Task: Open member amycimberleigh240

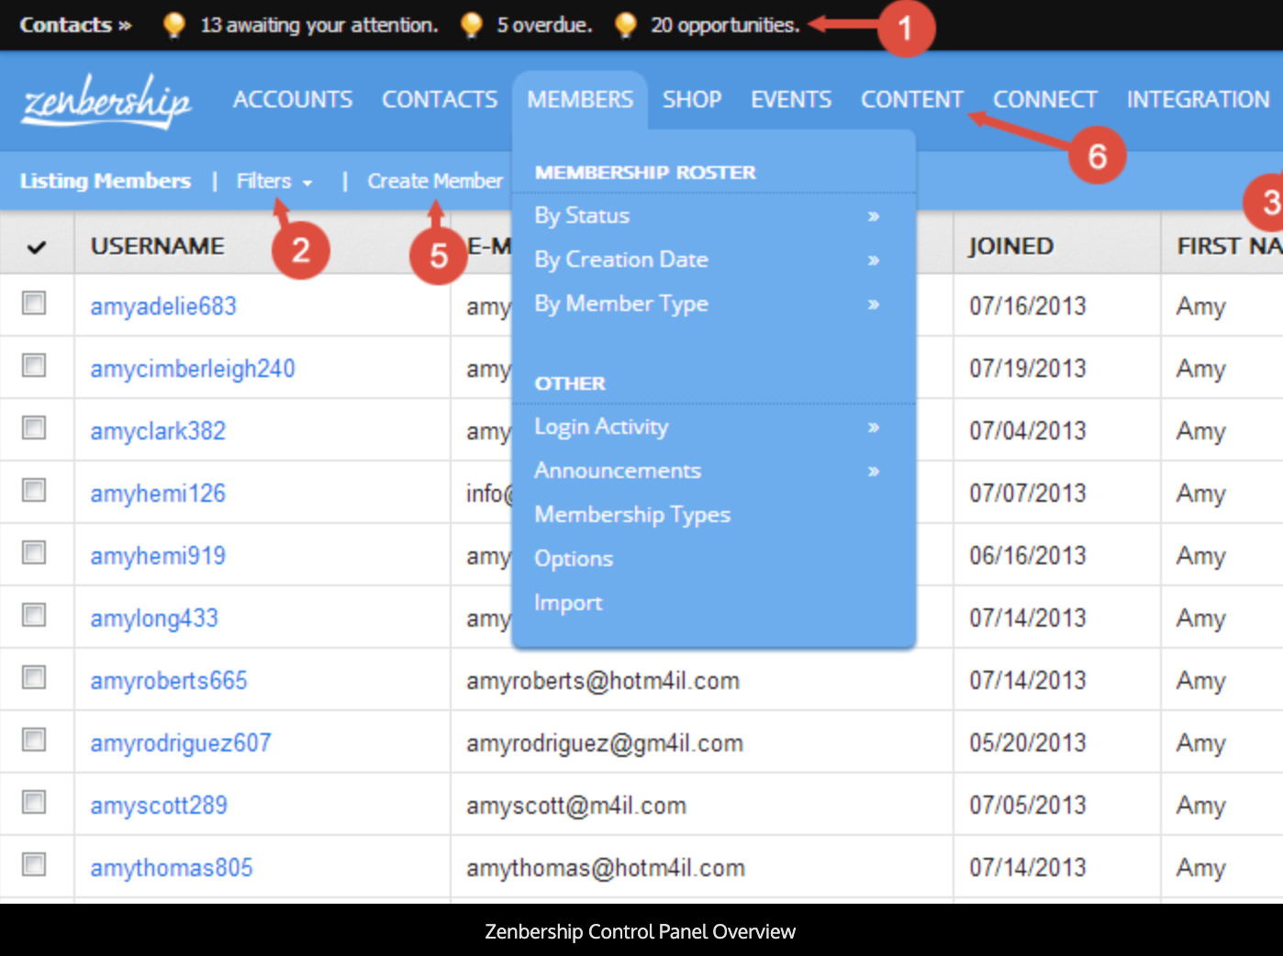Action: pyautogui.click(x=193, y=369)
